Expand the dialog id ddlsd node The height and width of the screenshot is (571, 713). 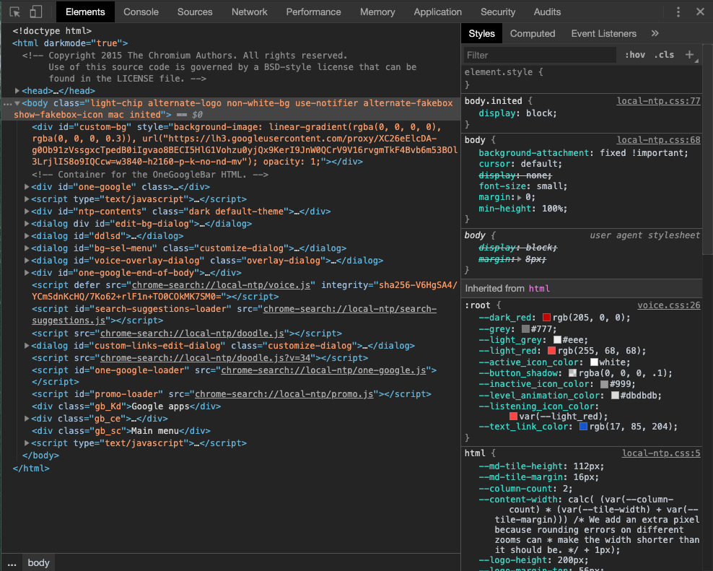(x=27, y=235)
